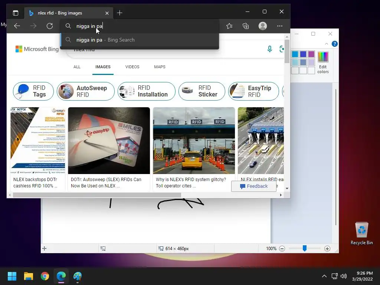Click the horizontal scroll right arrow
Screen dimensions: 380x285
click(281, 195)
